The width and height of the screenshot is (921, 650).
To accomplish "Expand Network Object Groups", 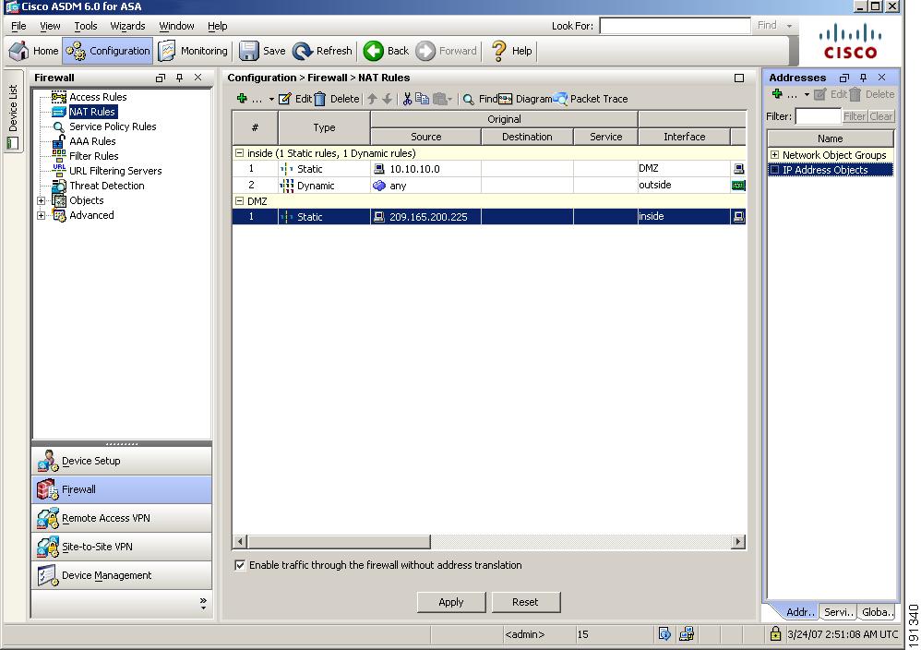I will pyautogui.click(x=775, y=154).
